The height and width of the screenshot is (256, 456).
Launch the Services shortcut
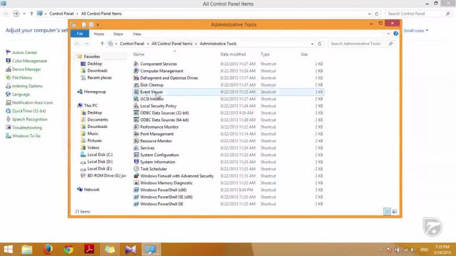[147, 148]
